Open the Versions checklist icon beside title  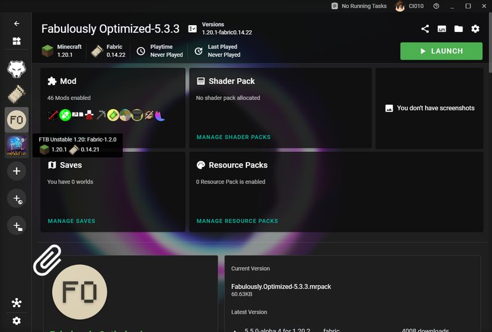[x=192, y=28]
